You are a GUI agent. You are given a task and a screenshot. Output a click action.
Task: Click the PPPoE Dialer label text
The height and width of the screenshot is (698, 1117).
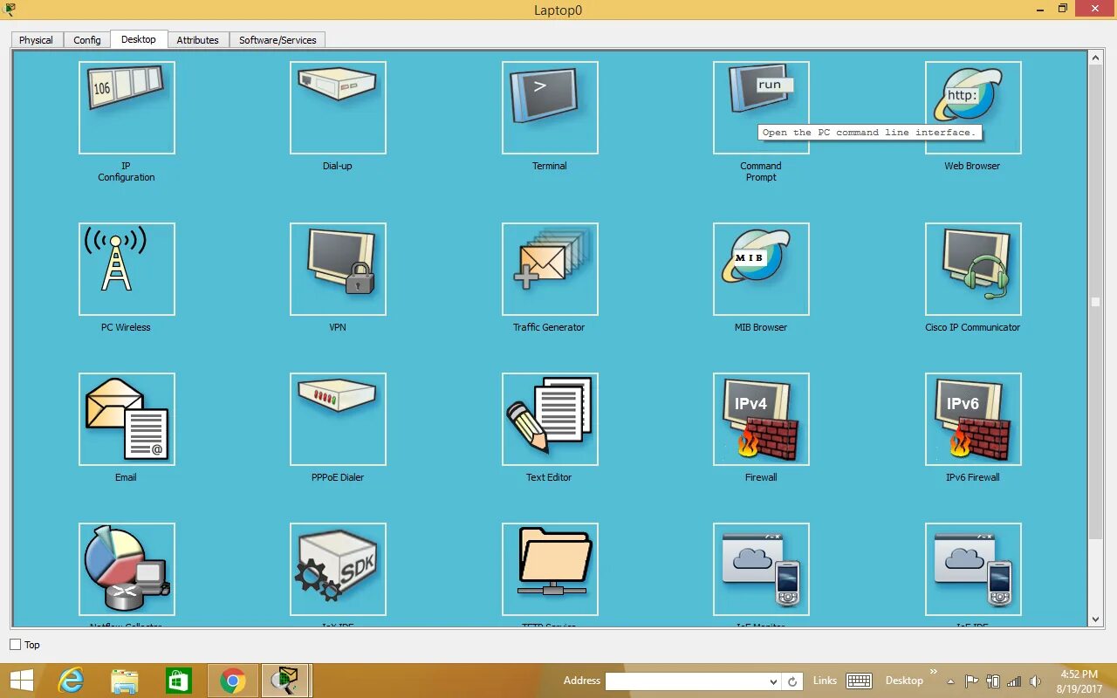coord(338,477)
